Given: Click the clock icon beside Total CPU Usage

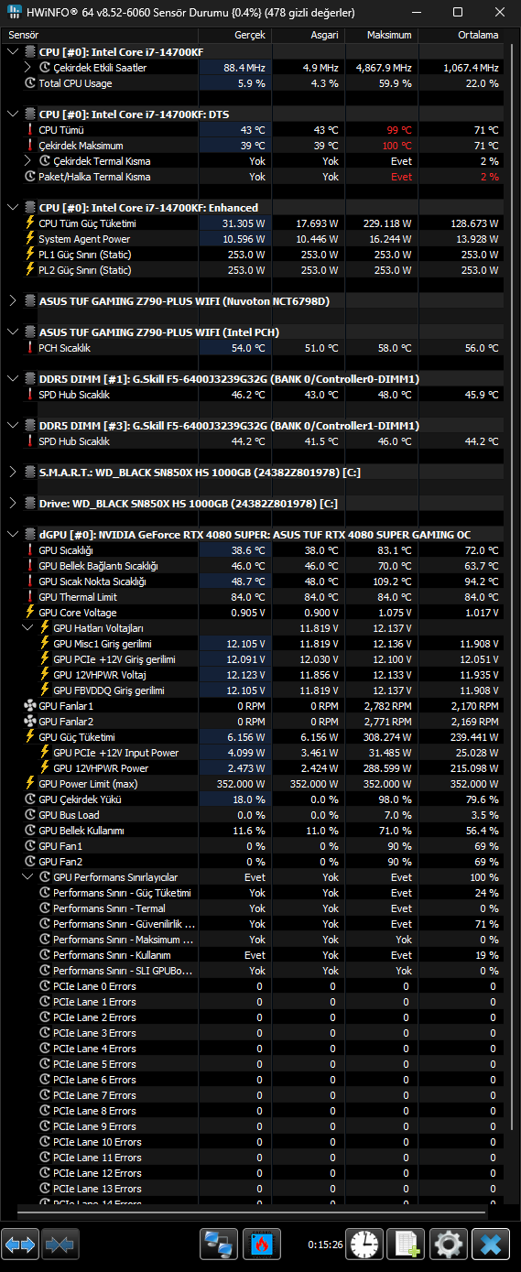Looking at the screenshot, I should click(x=30, y=83).
